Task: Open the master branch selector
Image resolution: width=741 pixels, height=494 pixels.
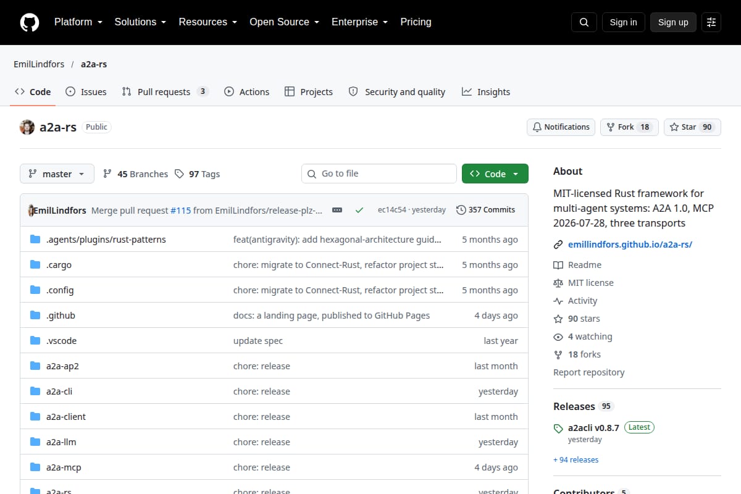Action: (x=57, y=174)
